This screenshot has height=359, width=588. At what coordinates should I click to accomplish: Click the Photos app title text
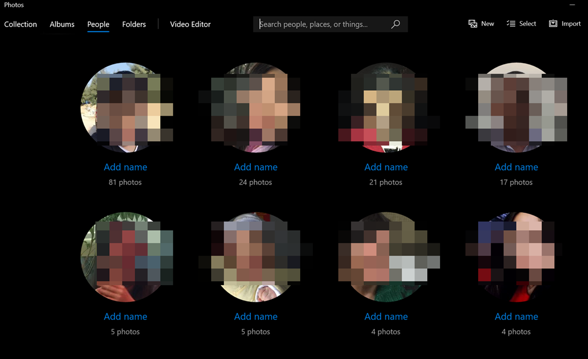[14, 5]
